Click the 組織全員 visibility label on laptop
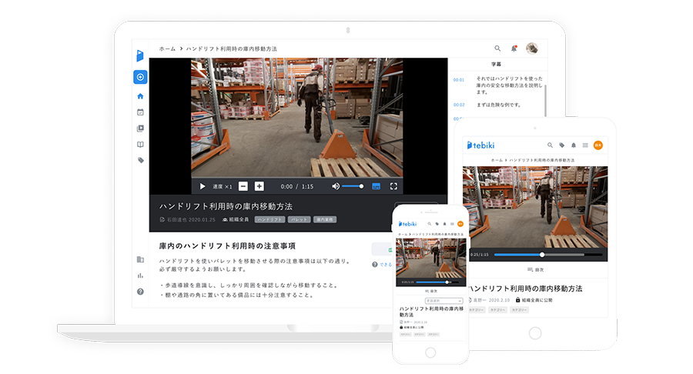Image resolution: width=693 pixels, height=374 pixels. click(236, 219)
